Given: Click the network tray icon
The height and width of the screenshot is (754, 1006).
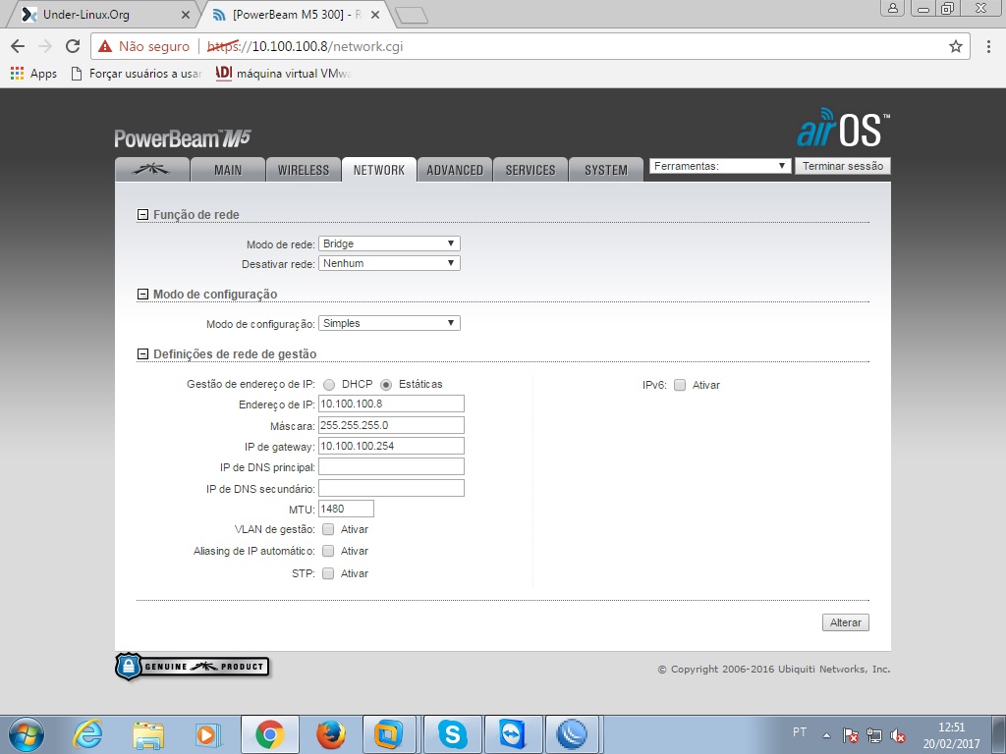Looking at the screenshot, I should [873, 735].
